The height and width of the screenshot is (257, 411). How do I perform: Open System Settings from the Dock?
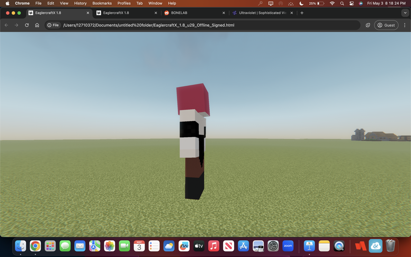pos(273,246)
